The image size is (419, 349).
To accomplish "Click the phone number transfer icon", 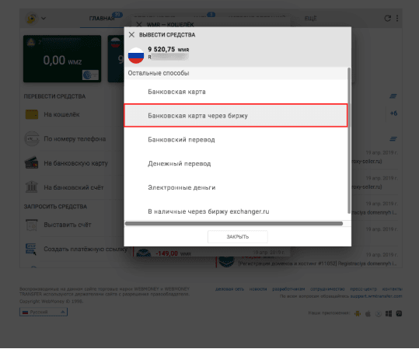I will click(32, 138).
